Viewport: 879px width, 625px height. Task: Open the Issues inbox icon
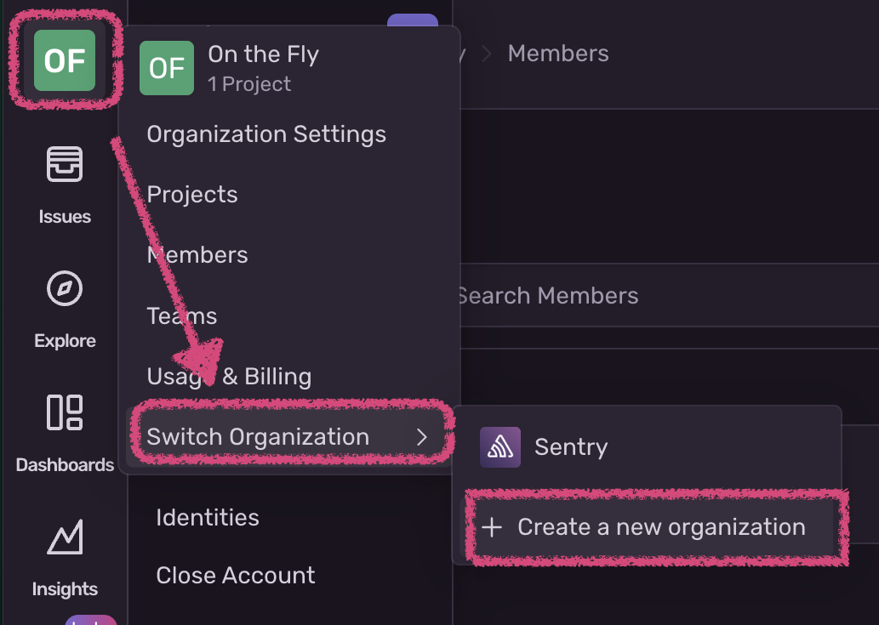click(65, 164)
